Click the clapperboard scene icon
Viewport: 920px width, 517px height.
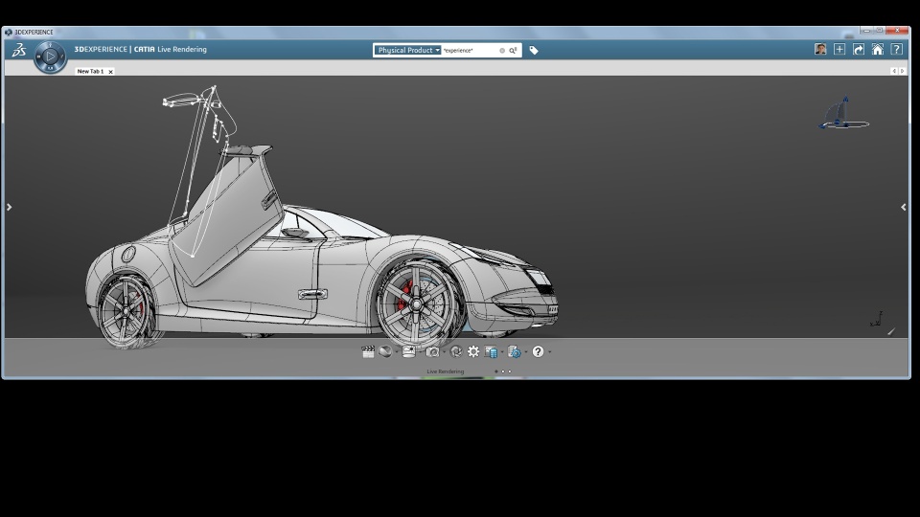tap(368, 351)
